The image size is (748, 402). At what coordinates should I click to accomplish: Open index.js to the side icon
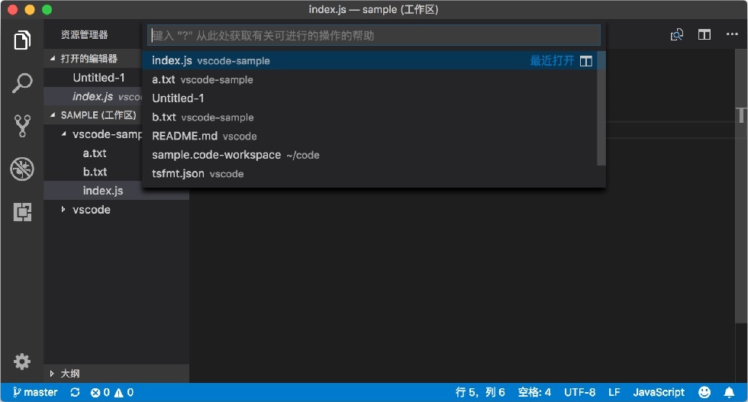click(x=586, y=61)
